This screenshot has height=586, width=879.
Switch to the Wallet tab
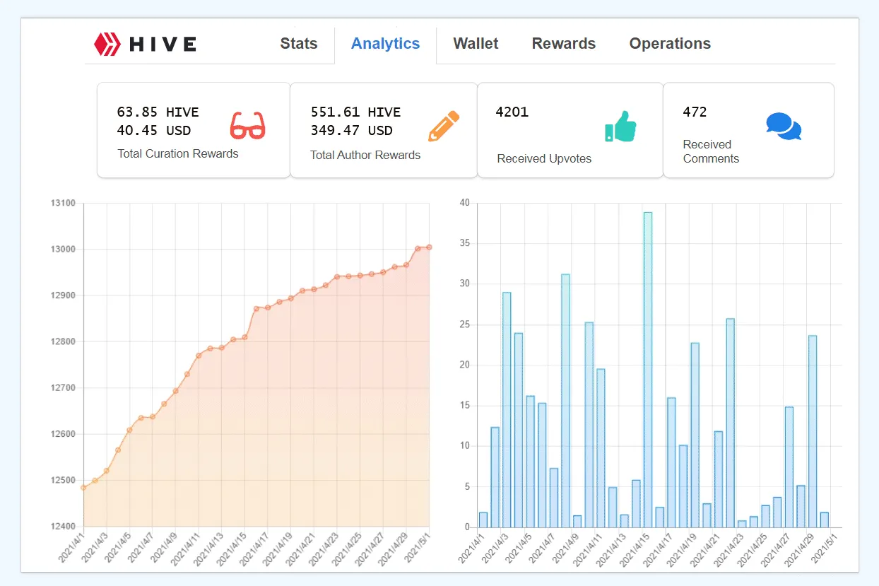pyautogui.click(x=476, y=44)
